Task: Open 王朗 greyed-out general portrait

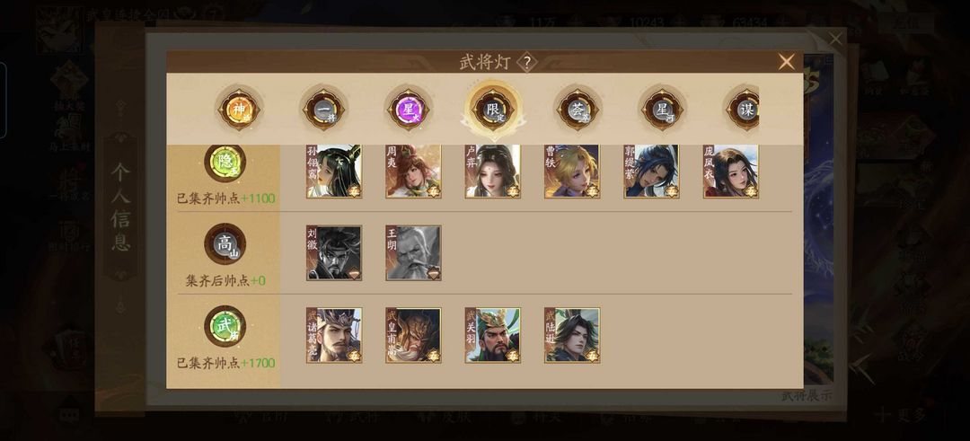Action: (x=413, y=253)
